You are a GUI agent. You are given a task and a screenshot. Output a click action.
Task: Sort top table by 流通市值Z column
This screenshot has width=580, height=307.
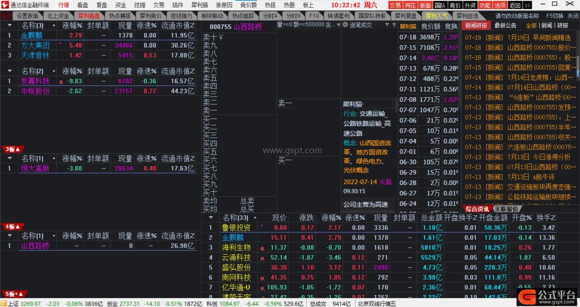point(178,26)
